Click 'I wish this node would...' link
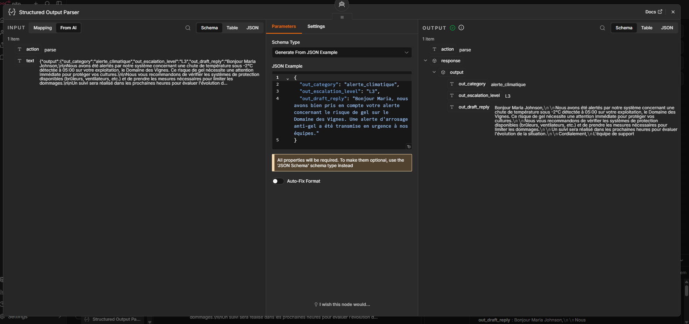 coord(342,304)
